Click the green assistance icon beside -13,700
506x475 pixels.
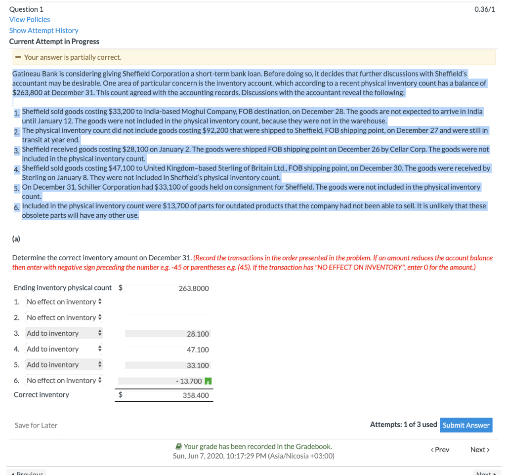click(x=208, y=381)
